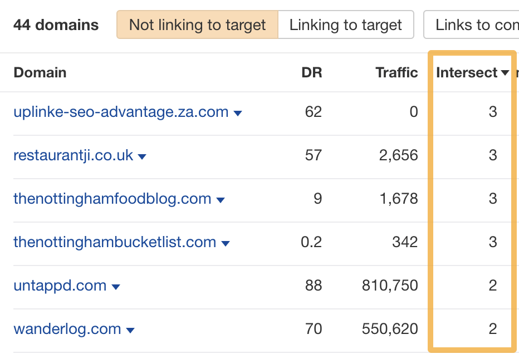Click the Domain column header

[40, 73]
